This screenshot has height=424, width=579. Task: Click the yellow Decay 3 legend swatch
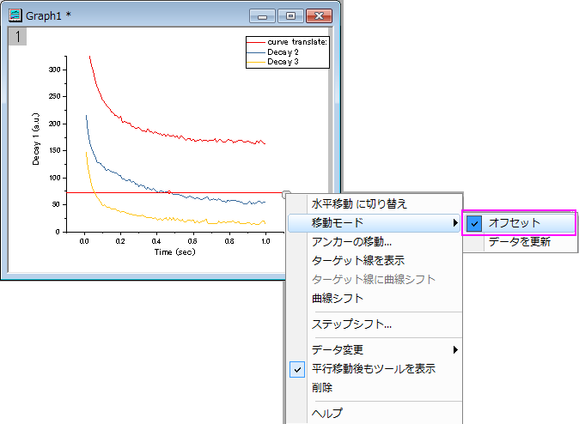pyautogui.click(x=256, y=63)
